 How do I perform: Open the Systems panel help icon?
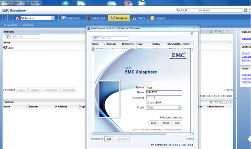pyautogui.click(x=231, y=102)
